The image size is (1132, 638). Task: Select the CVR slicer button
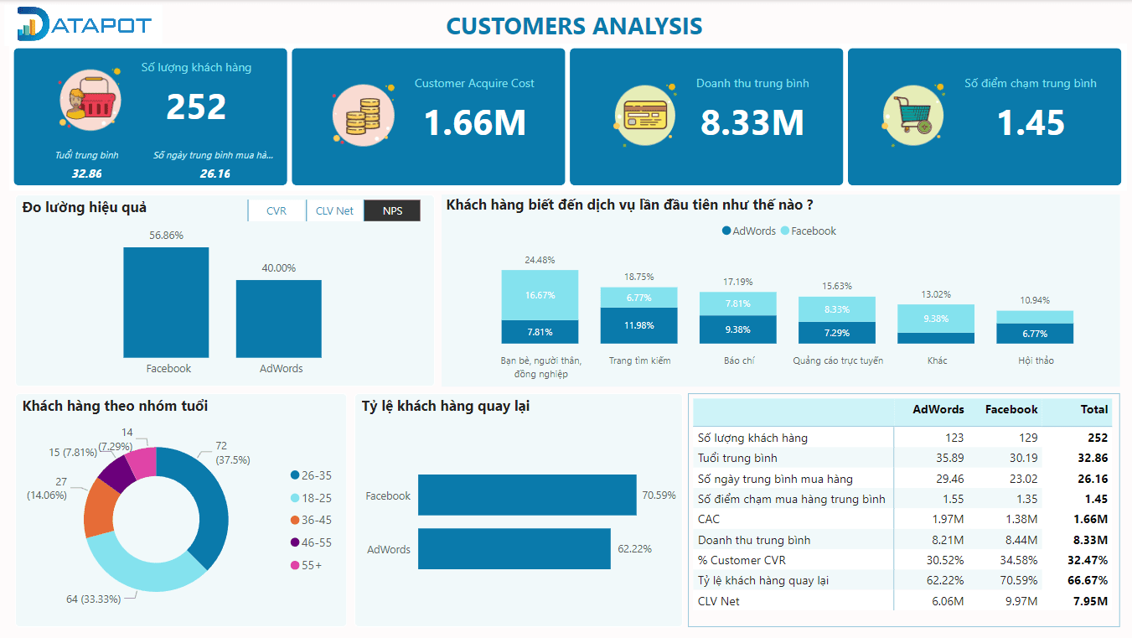277,210
